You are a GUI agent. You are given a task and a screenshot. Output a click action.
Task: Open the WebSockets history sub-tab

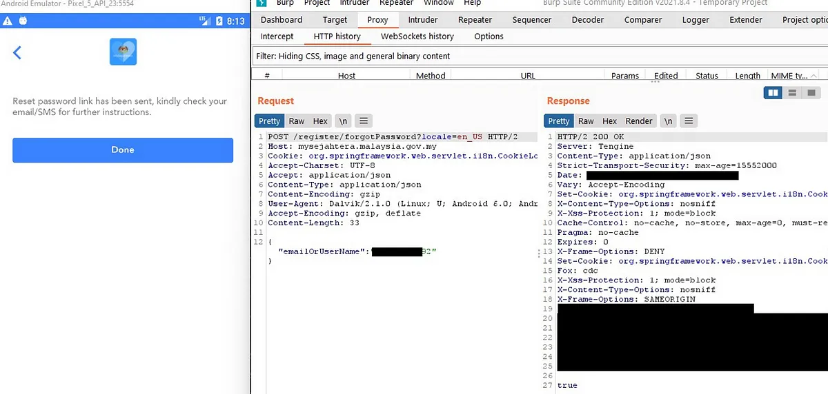click(x=417, y=37)
